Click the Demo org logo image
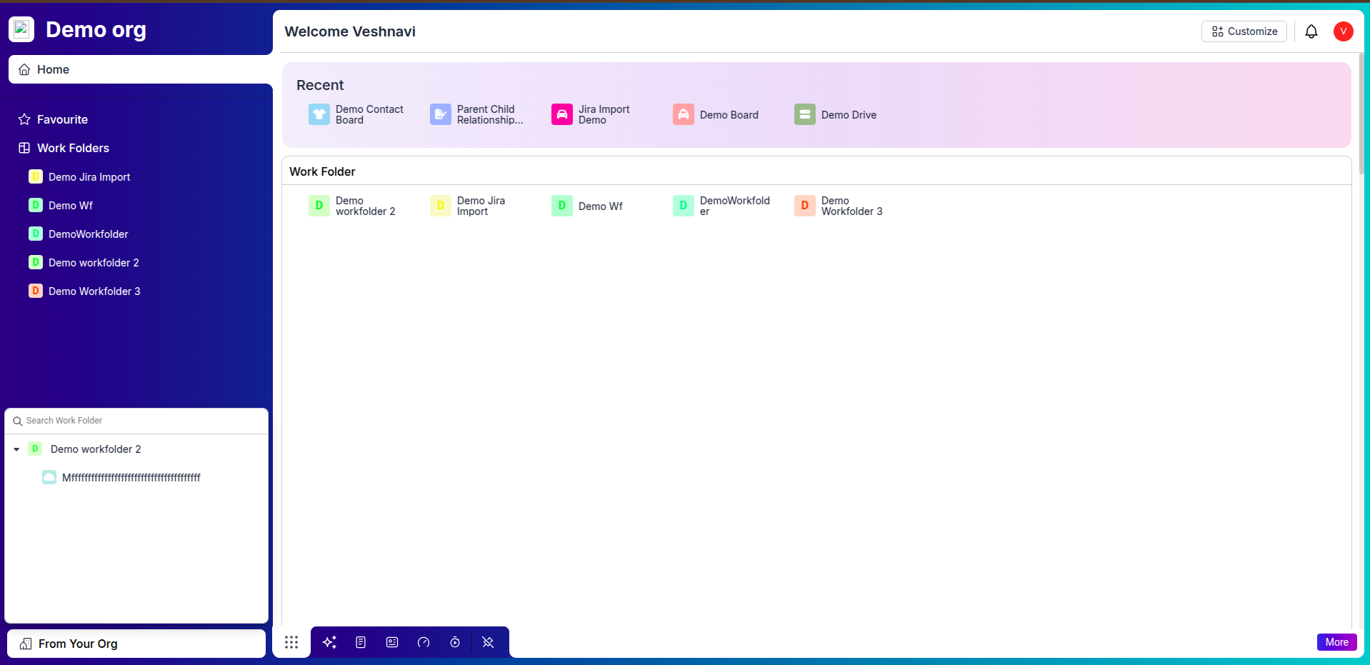 tap(21, 29)
